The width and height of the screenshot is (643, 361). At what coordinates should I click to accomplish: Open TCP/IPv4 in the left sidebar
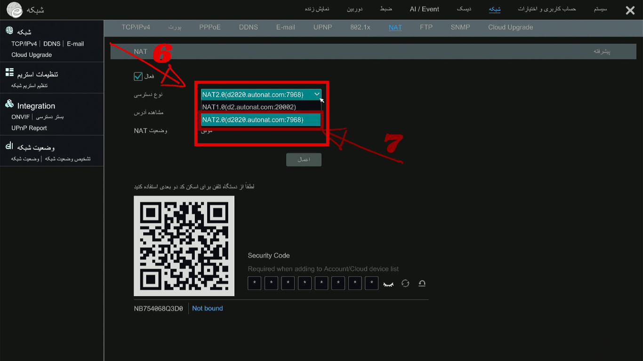pyautogui.click(x=24, y=44)
